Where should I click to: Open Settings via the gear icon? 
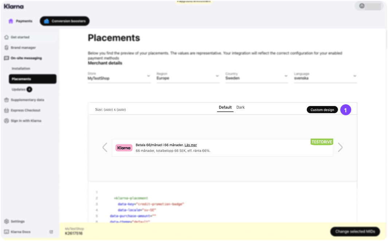click(7, 221)
